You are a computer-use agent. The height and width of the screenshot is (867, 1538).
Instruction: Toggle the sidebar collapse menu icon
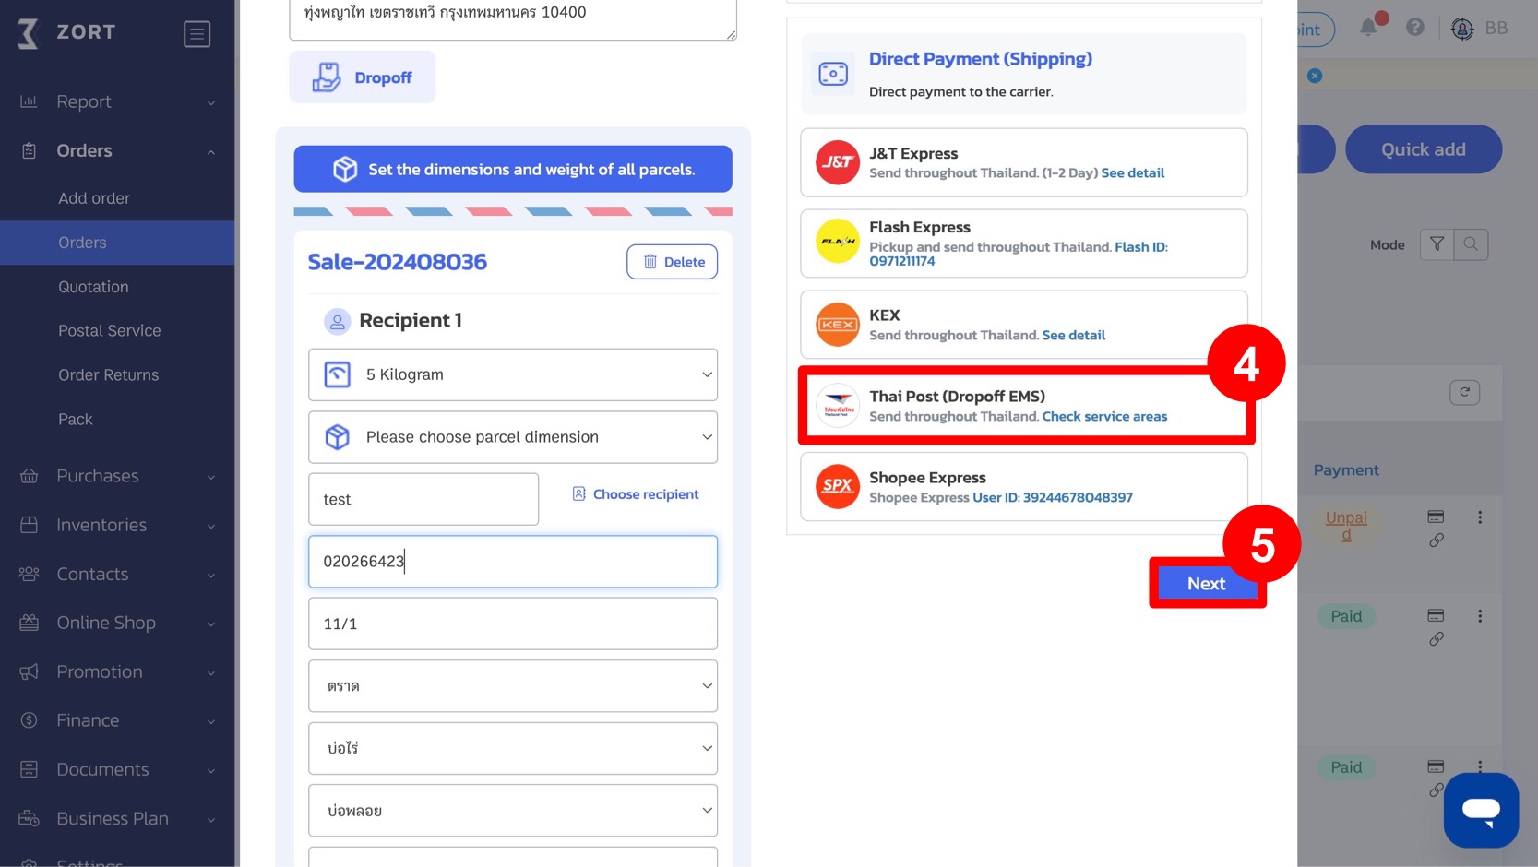pos(197,34)
